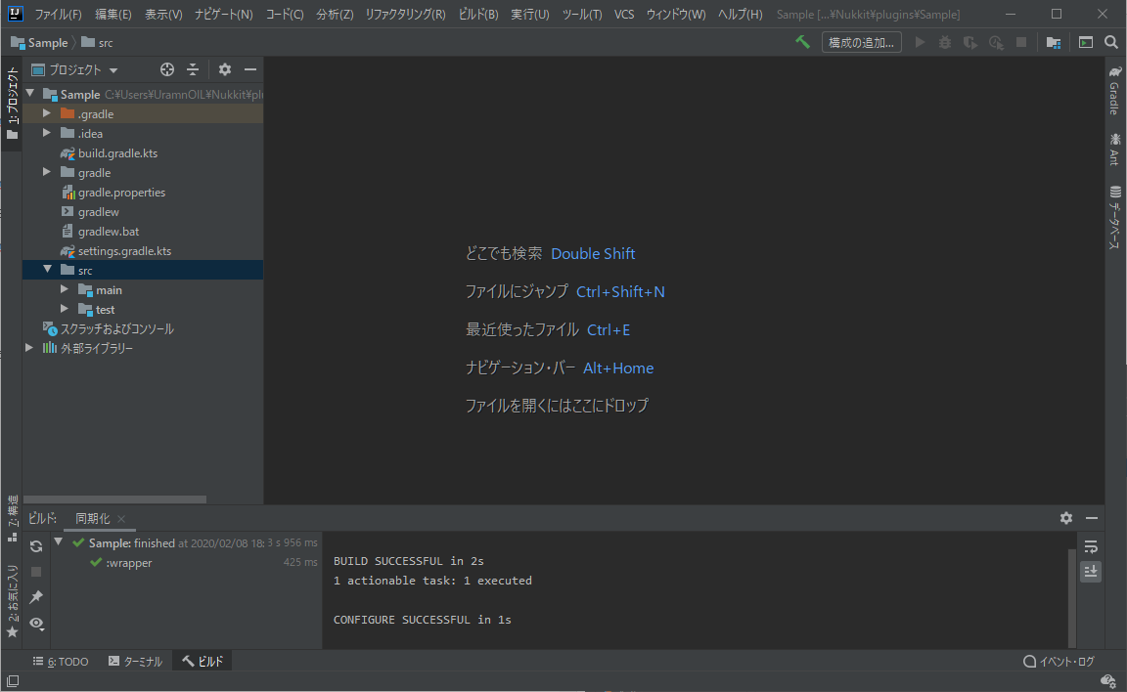Open Project Structure icon in toolbar

pos(1054,42)
